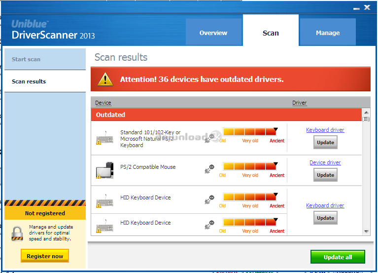Click the 'PS/2 Compatible Mouse' device name
The height and width of the screenshot is (273, 378).
[148, 167]
